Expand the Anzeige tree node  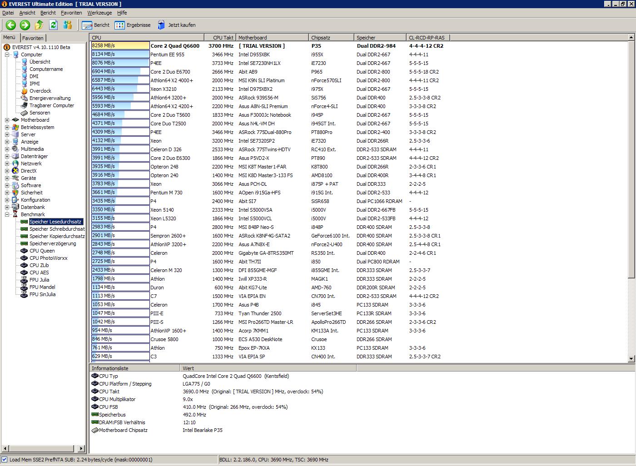pos(7,142)
